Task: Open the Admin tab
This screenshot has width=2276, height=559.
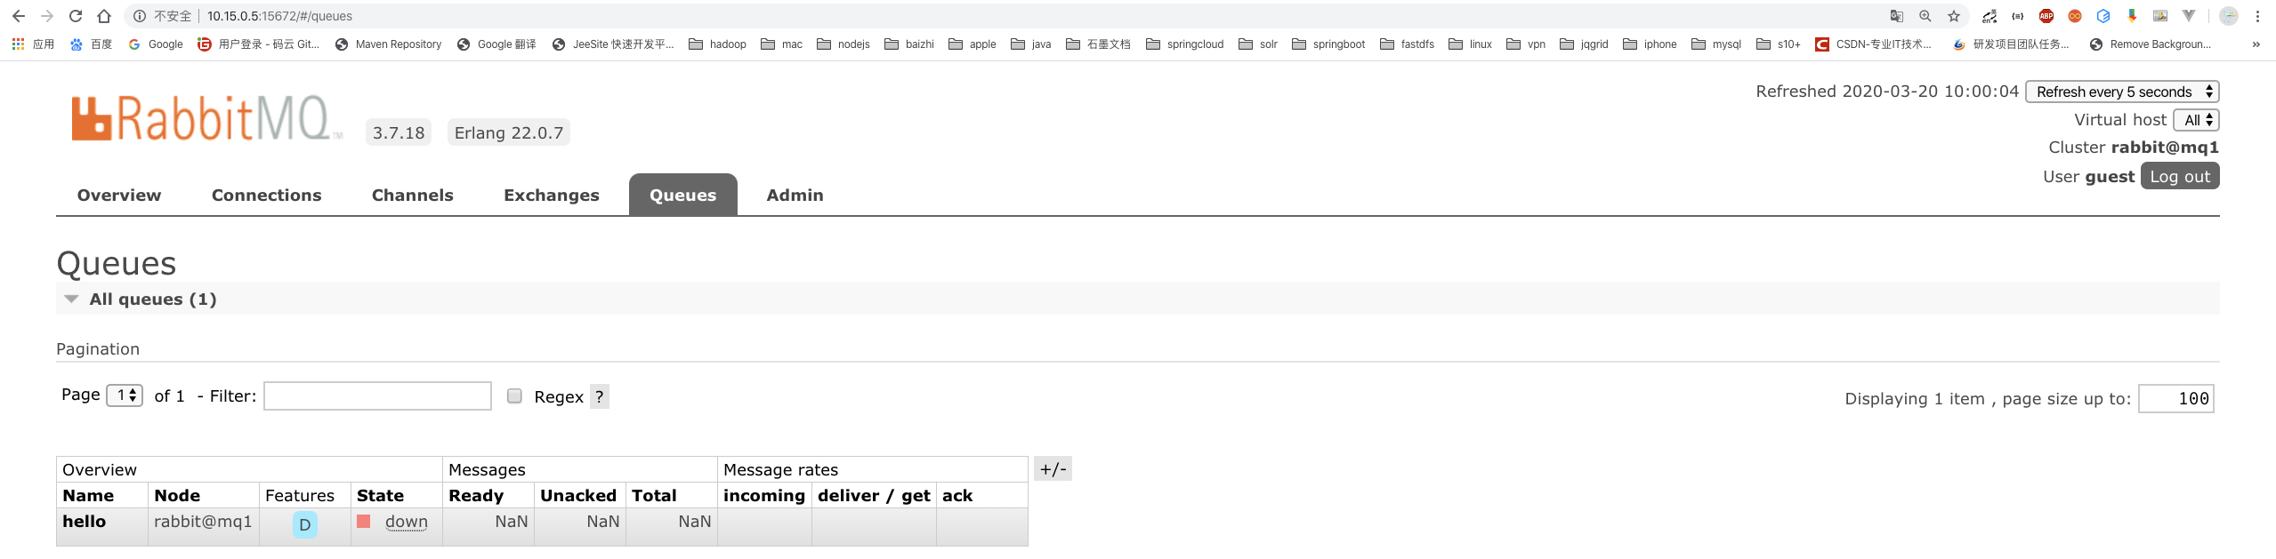Action: (795, 196)
